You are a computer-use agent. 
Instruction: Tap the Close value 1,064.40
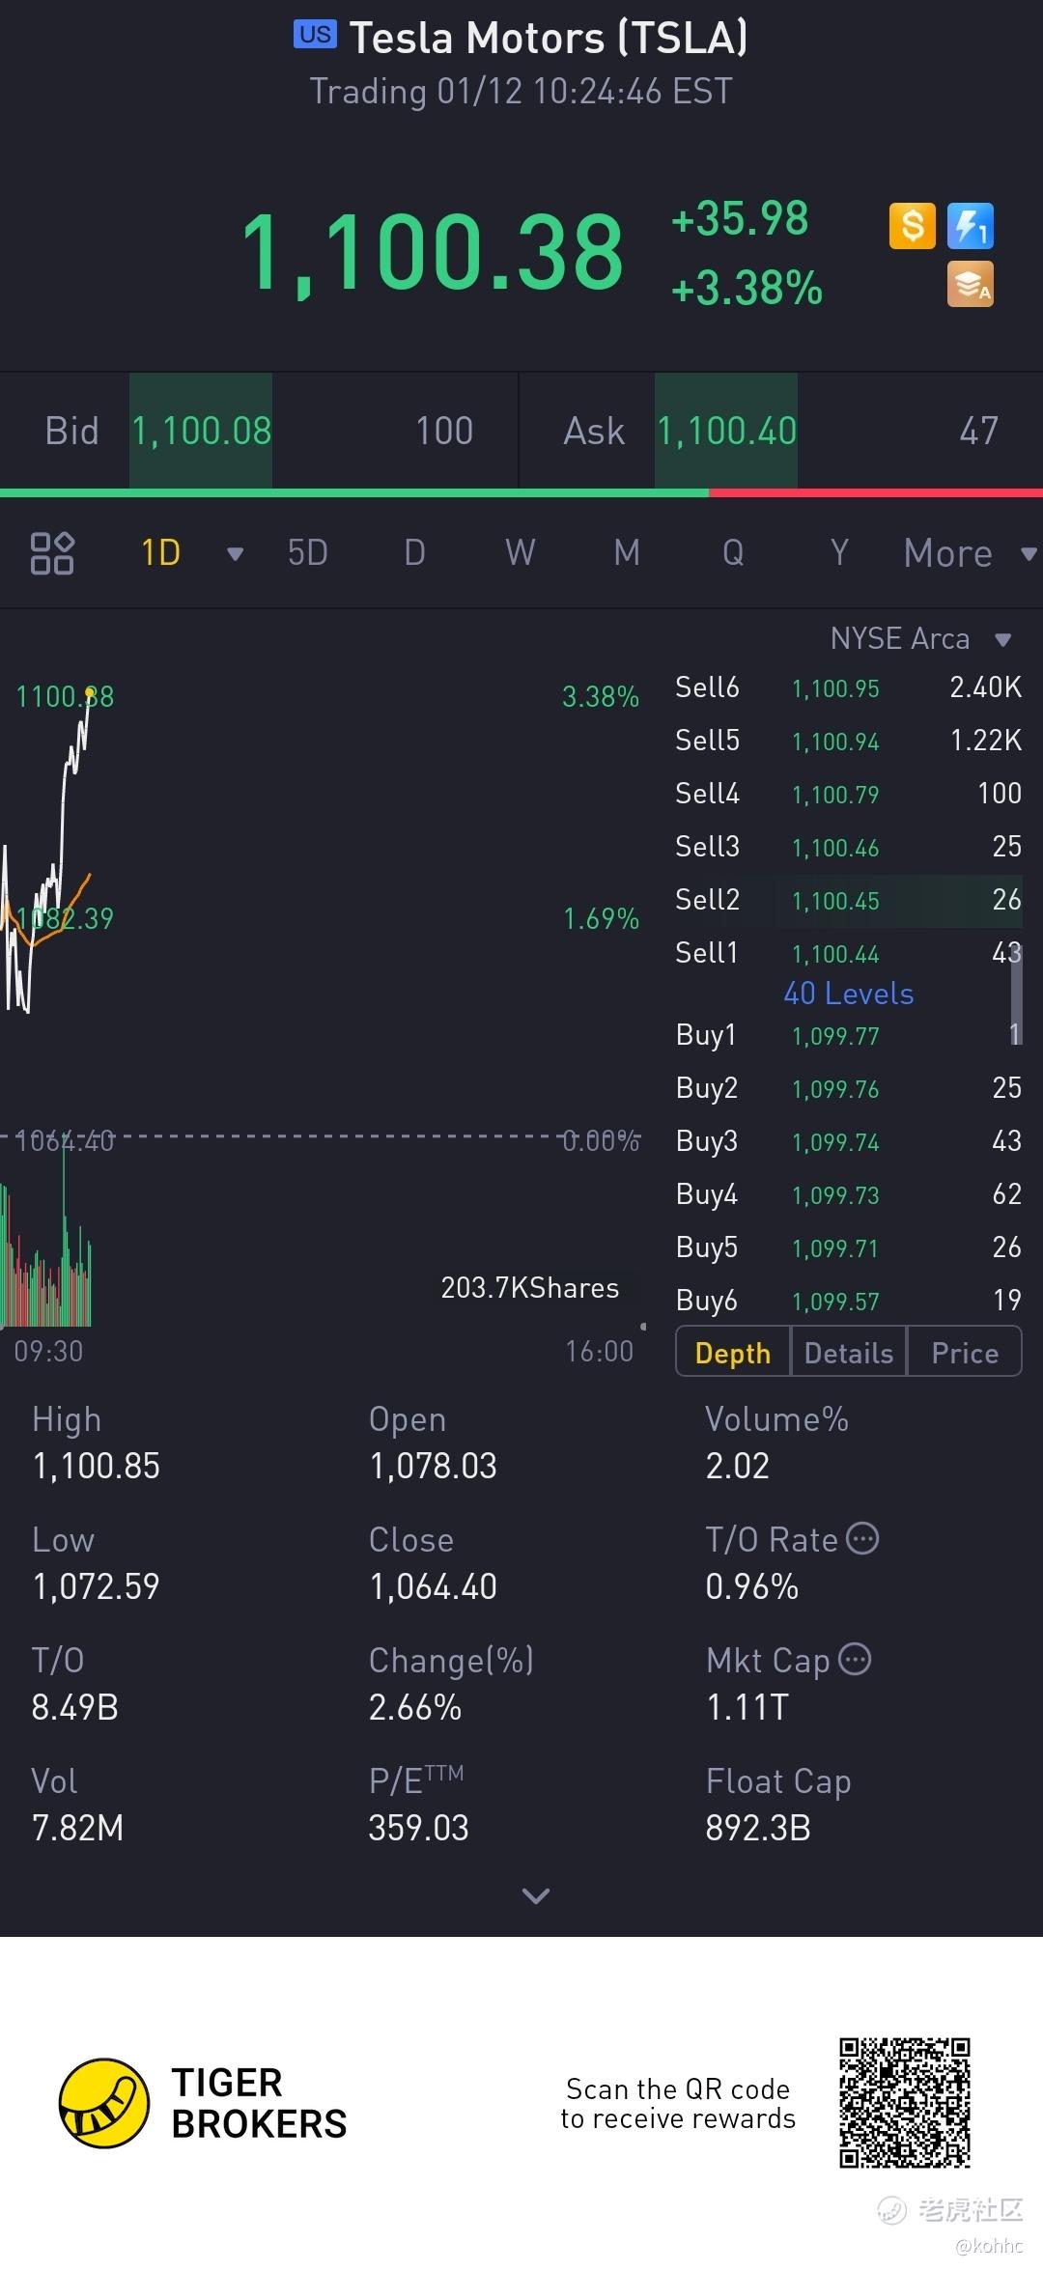(433, 1586)
